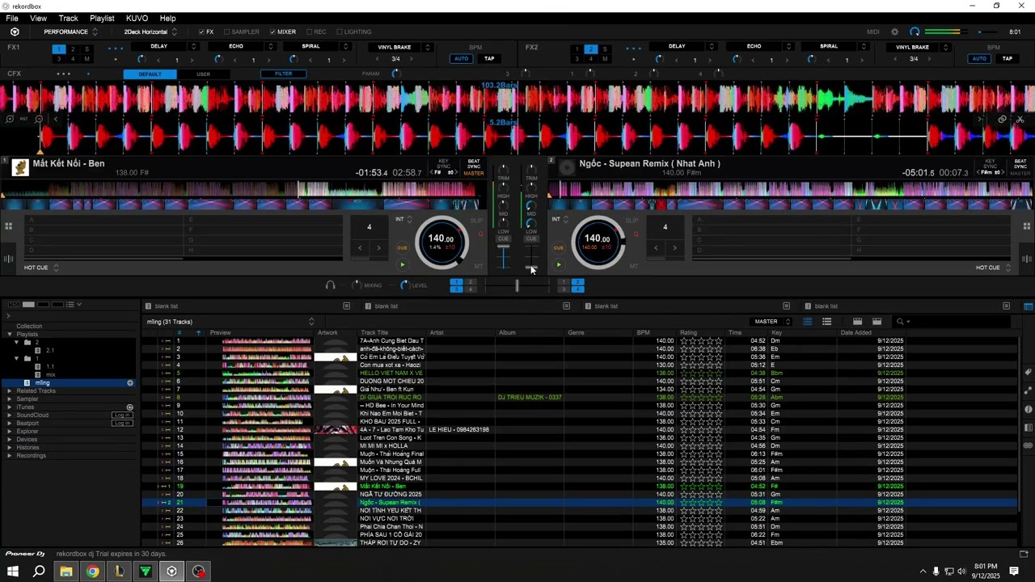Screen dimensions: 1035x582
Task: Open the Track menu
Action: coord(69,18)
